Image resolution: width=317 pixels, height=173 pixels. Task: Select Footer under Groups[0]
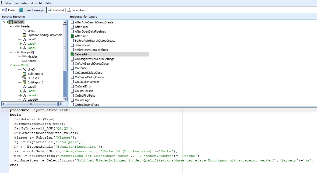pos(32,61)
